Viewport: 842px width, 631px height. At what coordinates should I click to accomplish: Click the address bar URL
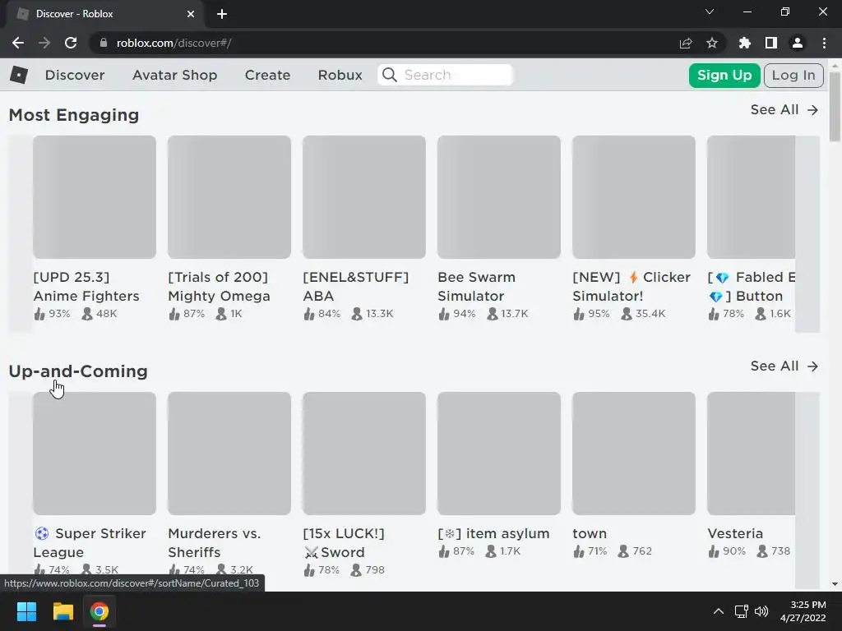click(x=173, y=43)
